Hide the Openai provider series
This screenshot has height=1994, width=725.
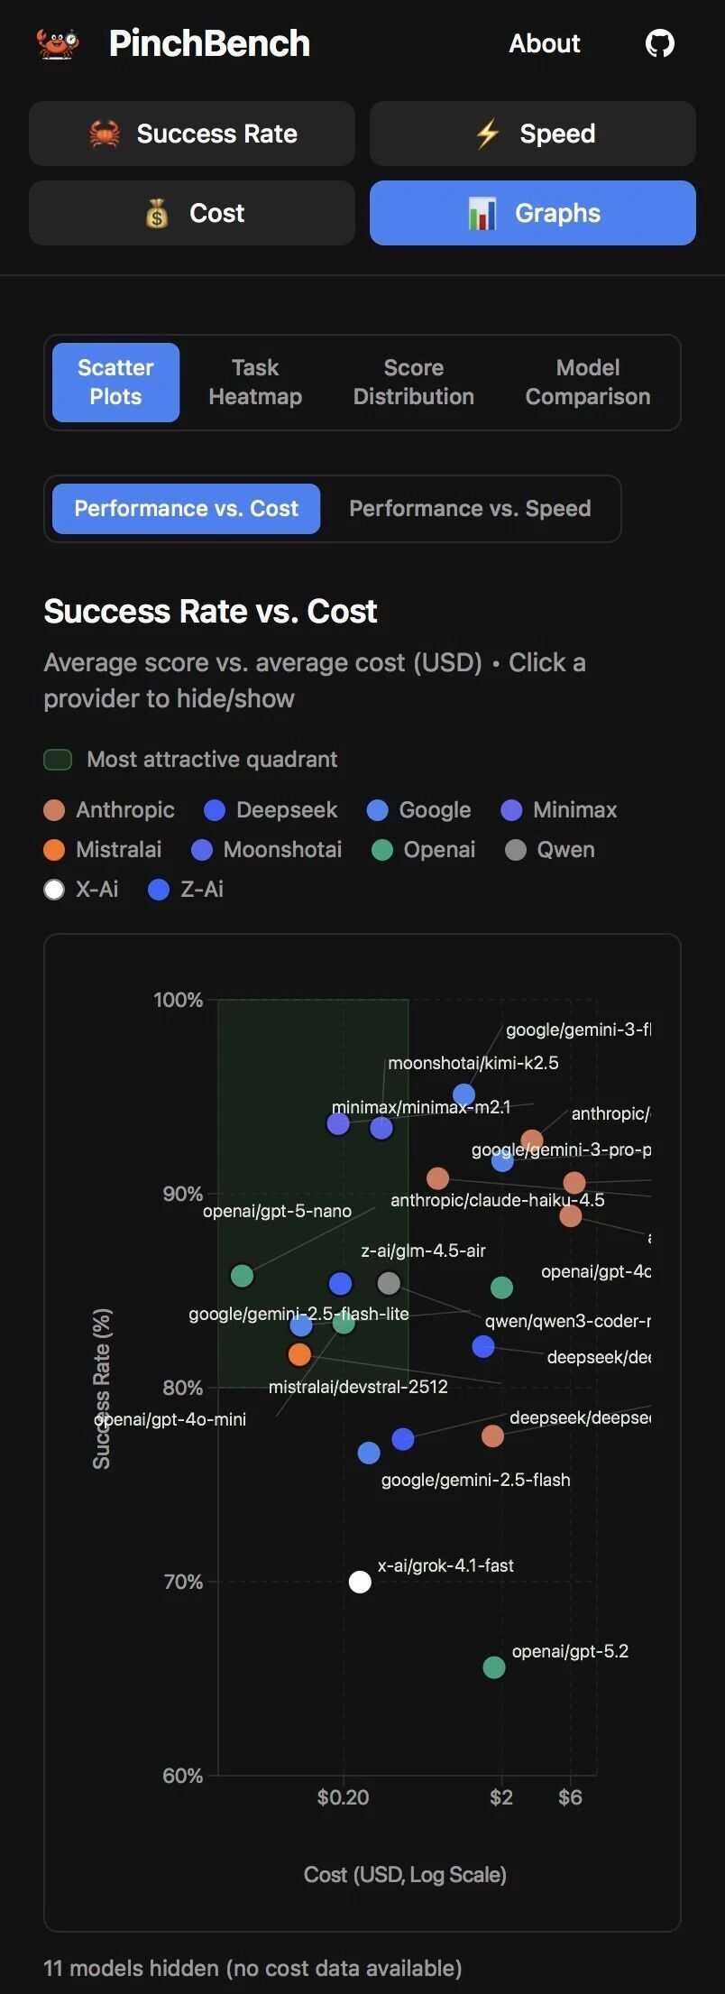click(424, 850)
